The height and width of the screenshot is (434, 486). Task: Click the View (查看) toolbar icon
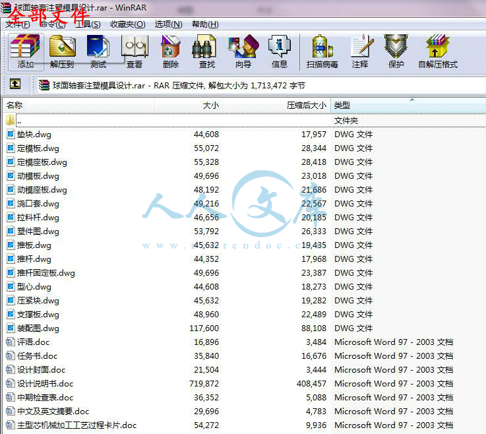tap(135, 51)
